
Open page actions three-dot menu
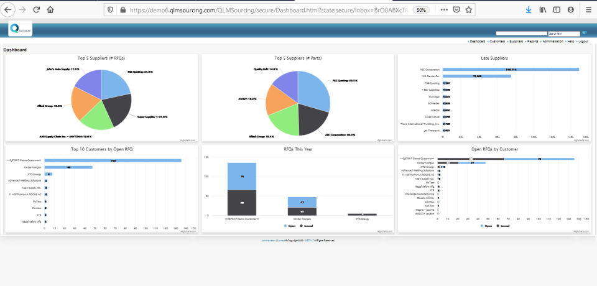(444, 10)
